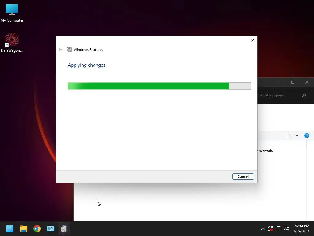Open the clock showing 12:14 PM

(301, 229)
